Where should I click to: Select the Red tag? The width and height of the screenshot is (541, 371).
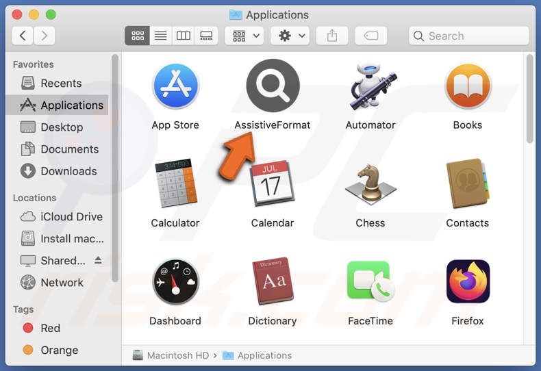pos(57,328)
